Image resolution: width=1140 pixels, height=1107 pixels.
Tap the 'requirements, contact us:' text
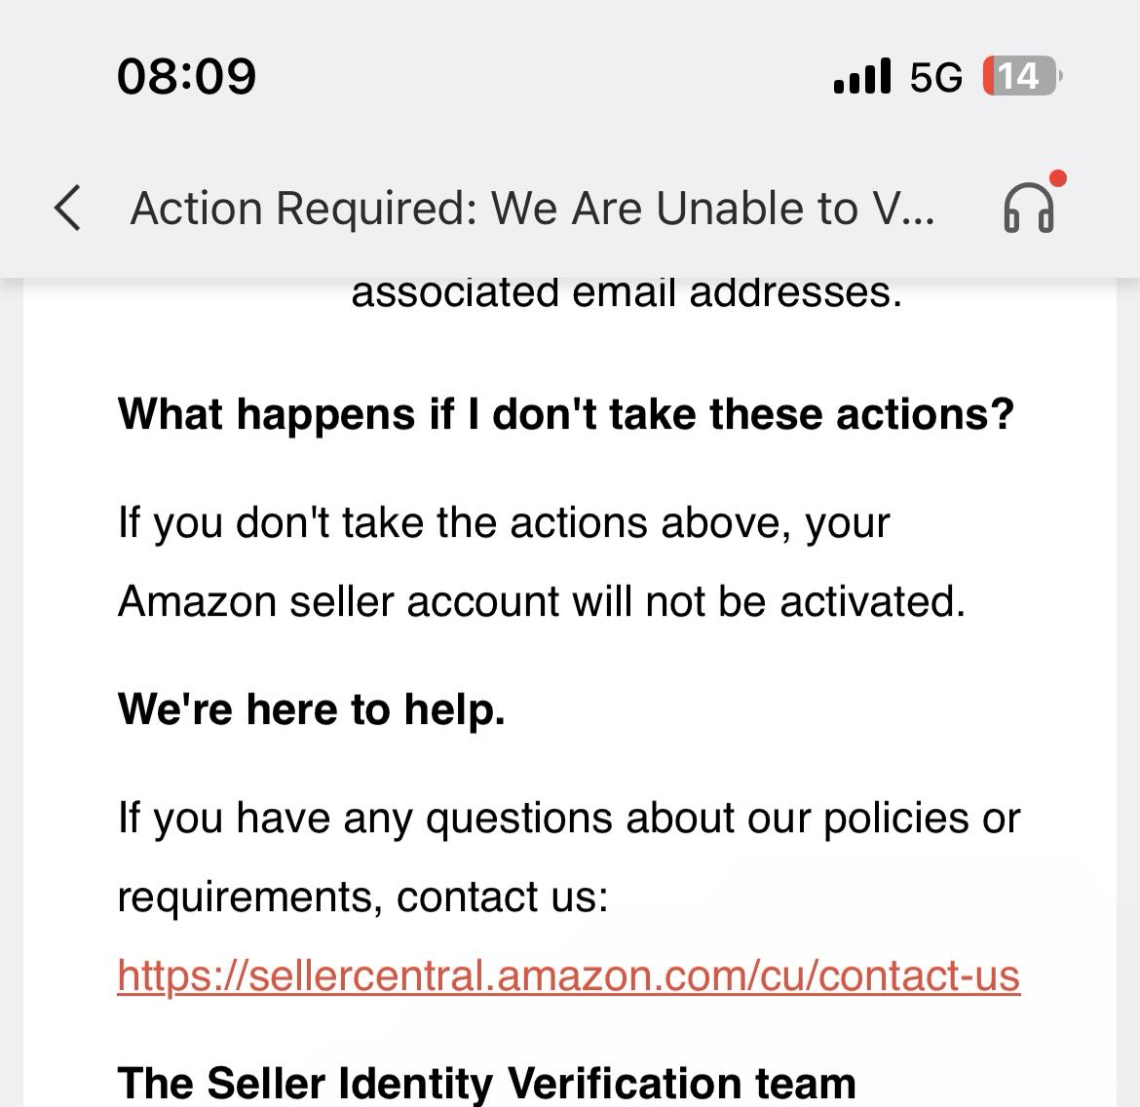[x=362, y=897]
